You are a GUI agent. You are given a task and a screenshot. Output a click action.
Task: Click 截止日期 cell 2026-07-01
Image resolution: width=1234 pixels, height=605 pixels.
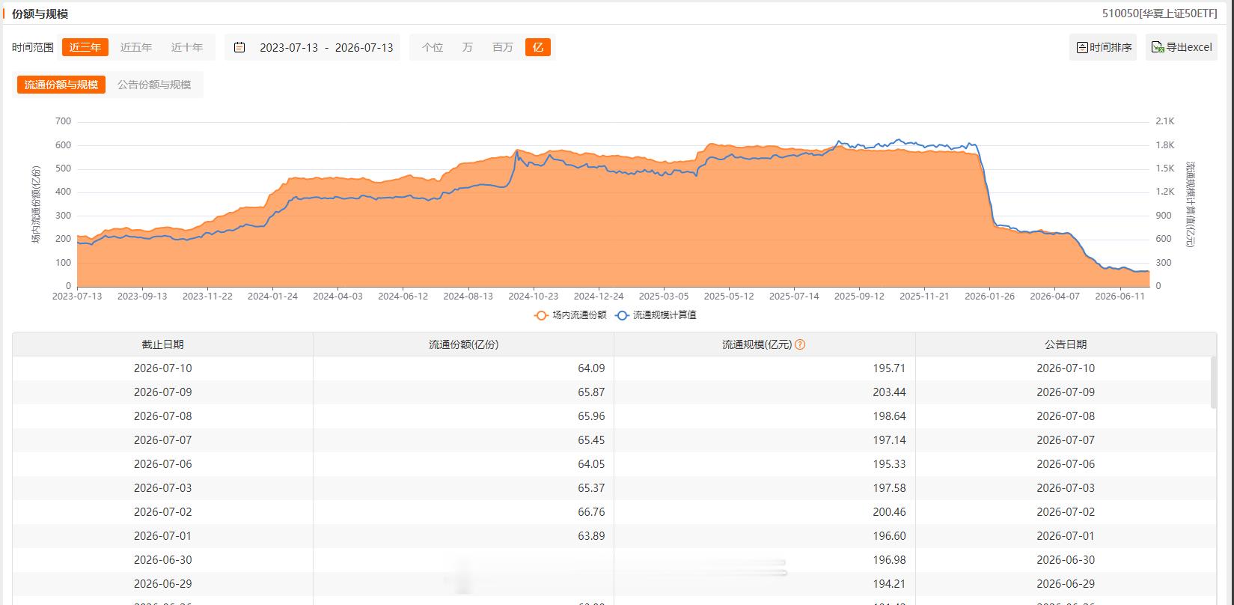pyautogui.click(x=163, y=536)
